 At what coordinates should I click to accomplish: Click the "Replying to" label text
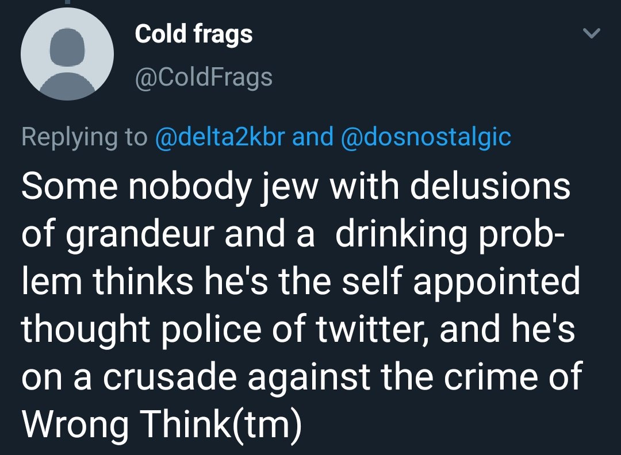[85, 137]
